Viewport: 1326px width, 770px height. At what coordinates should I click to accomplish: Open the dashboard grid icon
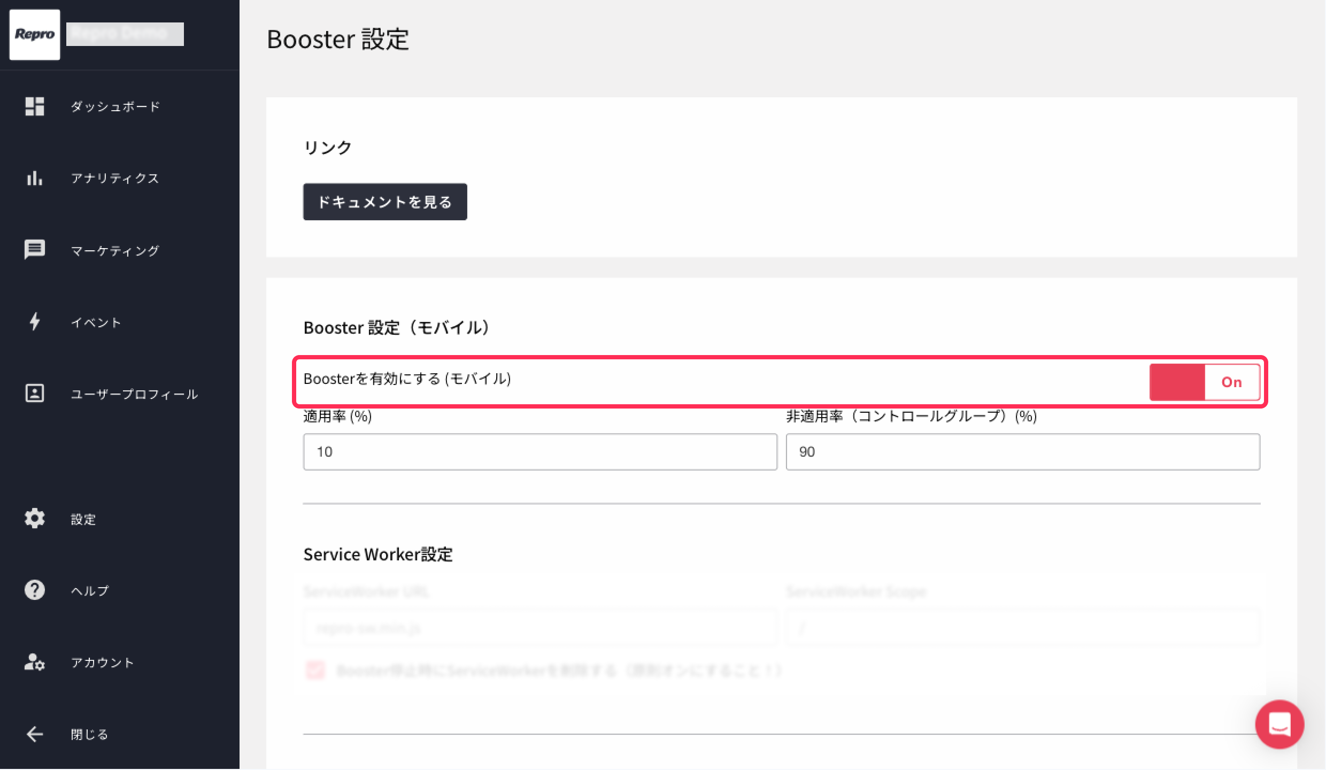35,106
